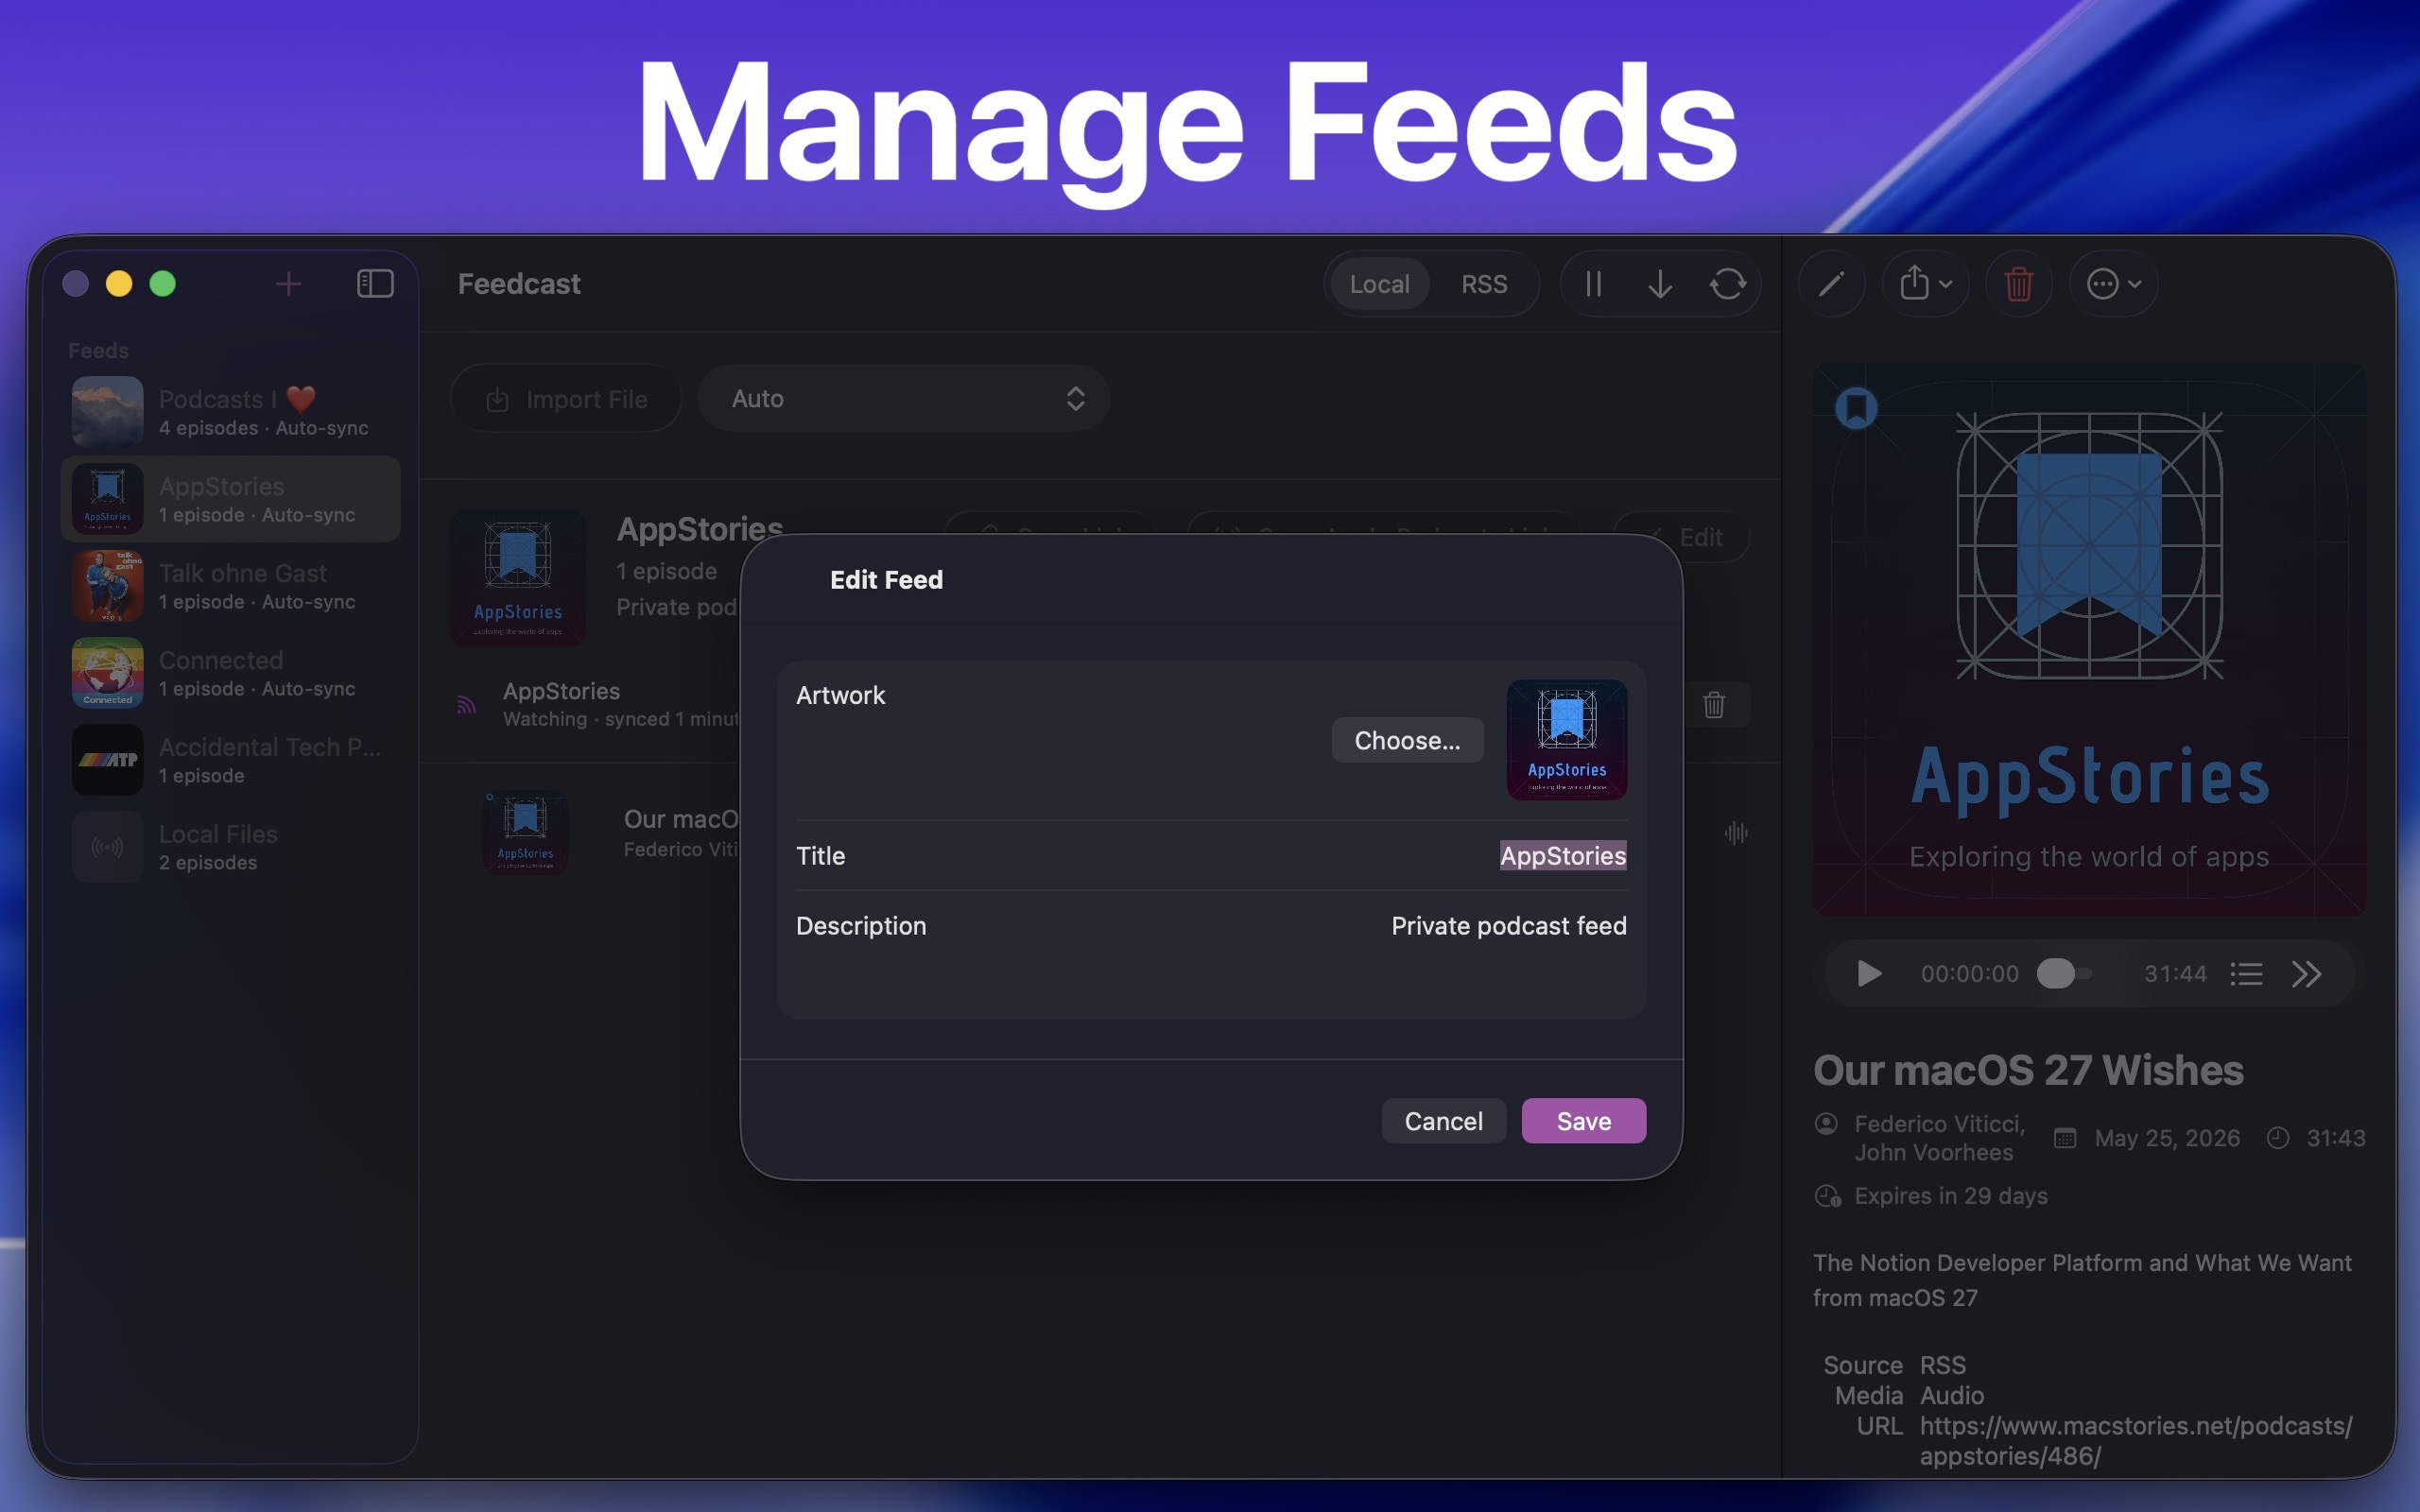Click the bookmark badge on artwork
The width and height of the screenshot is (2420, 1512).
click(x=1857, y=408)
